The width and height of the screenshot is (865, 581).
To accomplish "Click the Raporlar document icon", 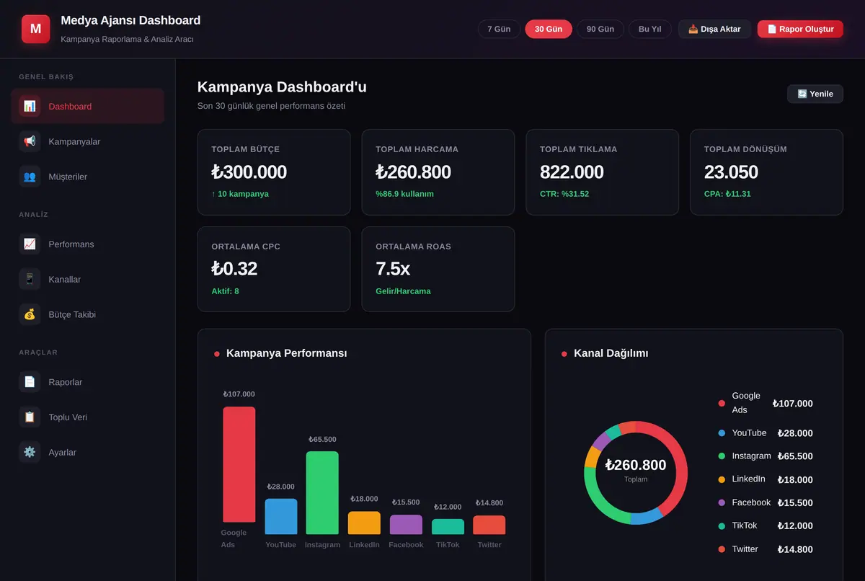I will point(30,382).
